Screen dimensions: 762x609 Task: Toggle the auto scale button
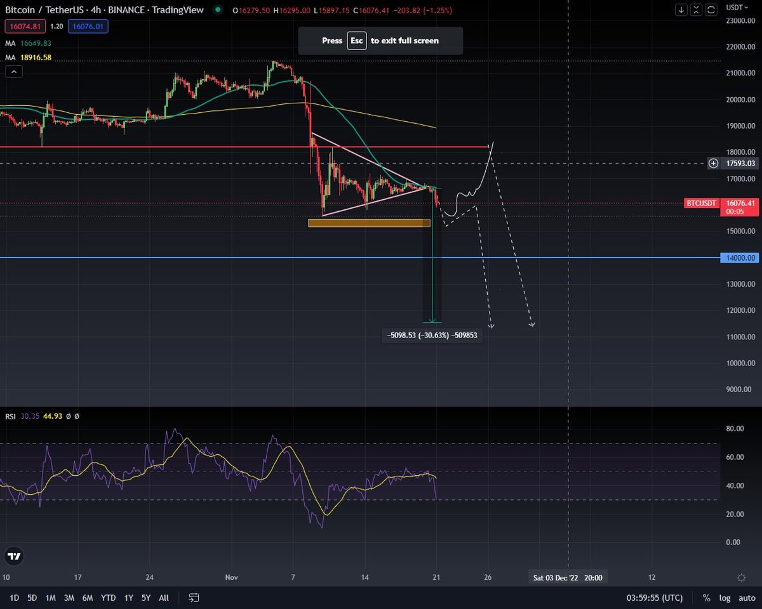click(746, 598)
